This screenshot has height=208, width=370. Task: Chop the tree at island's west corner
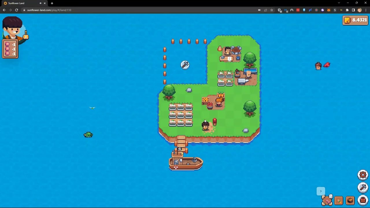coord(169,92)
